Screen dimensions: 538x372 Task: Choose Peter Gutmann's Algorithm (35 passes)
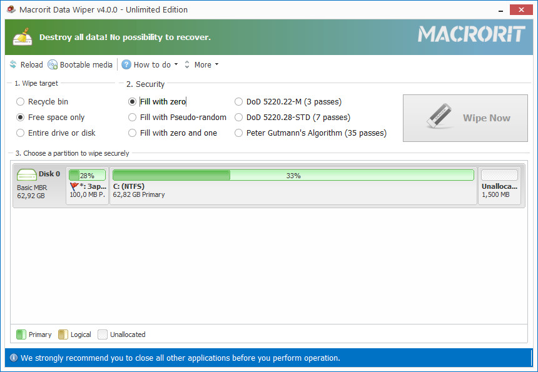tap(310, 133)
